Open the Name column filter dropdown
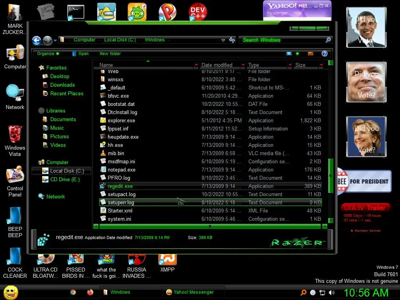The width and height of the screenshot is (400, 300). [x=196, y=65]
